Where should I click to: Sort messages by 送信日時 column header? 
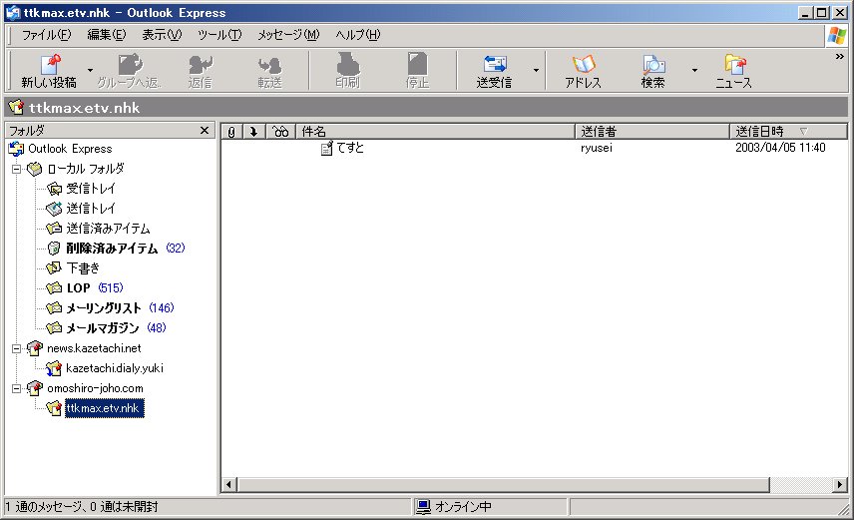coord(788,132)
